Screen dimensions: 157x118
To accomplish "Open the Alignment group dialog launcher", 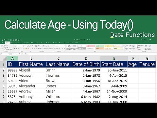I will tap(53, 51).
